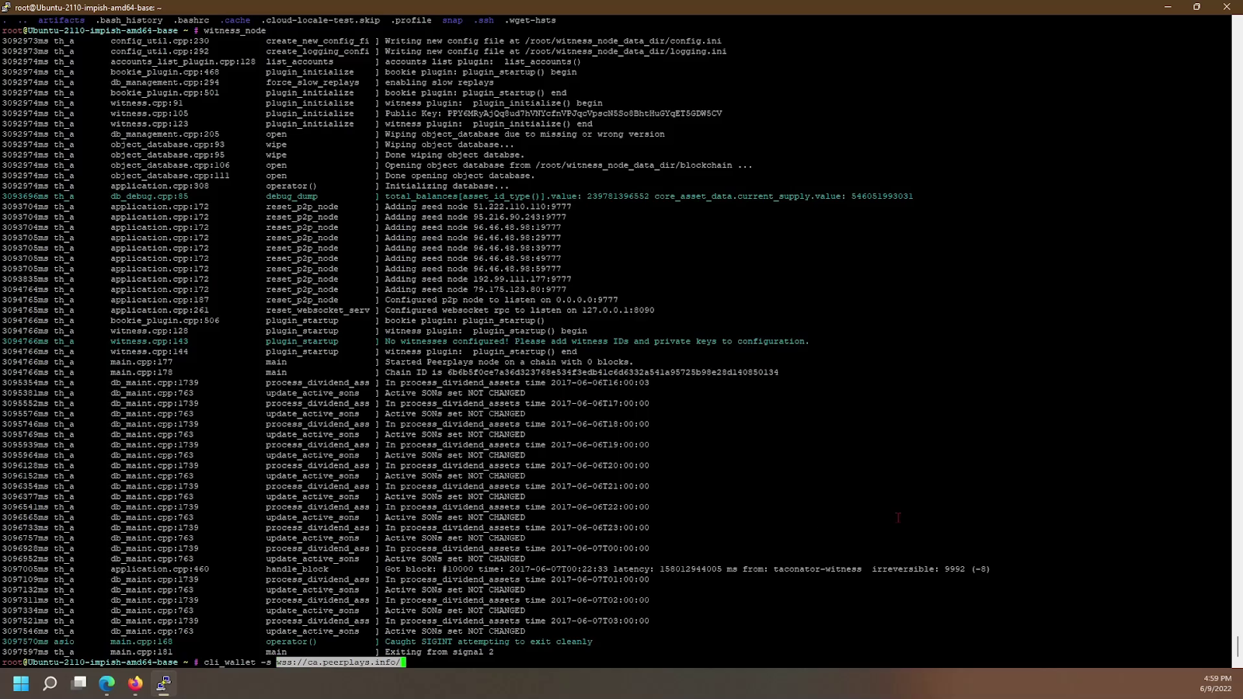This screenshot has height=699, width=1243.
Task: Click the 'witness_node' command at the top prompt
Action: coord(235,31)
